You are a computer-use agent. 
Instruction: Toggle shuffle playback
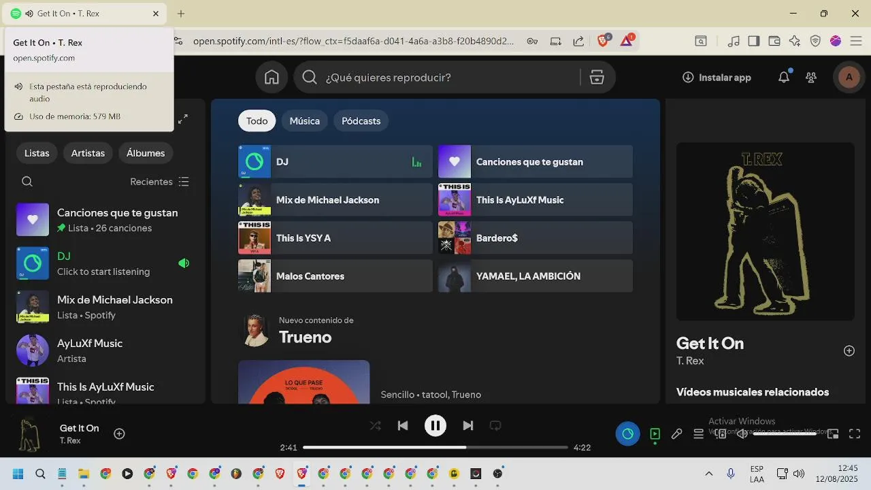click(x=375, y=426)
